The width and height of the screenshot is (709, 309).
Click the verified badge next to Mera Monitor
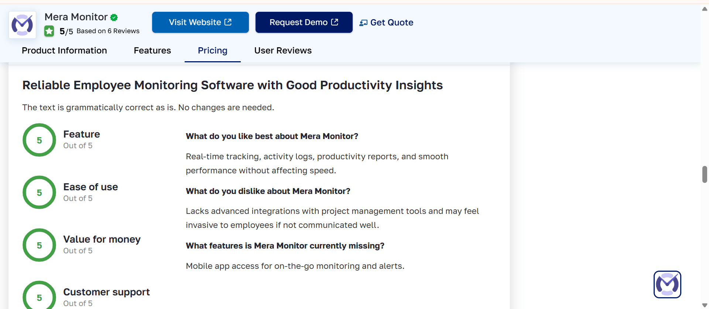click(114, 17)
